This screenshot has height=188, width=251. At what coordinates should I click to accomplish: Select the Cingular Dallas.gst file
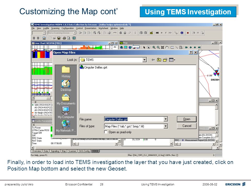(x=94, y=67)
